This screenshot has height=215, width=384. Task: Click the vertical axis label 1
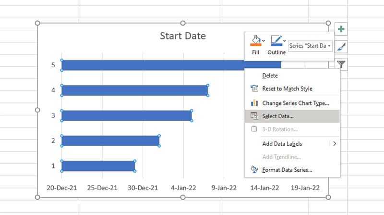(53, 166)
